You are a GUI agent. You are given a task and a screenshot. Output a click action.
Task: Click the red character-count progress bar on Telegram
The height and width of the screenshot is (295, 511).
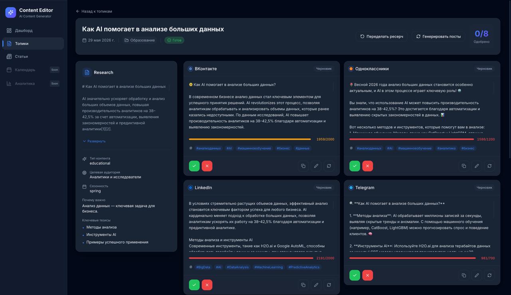click(412, 258)
